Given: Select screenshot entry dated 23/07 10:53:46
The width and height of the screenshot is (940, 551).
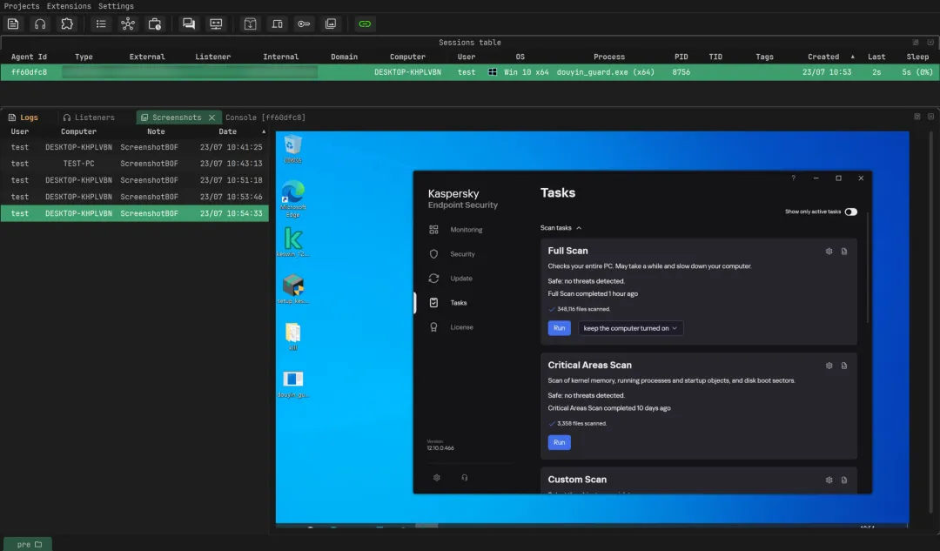Looking at the screenshot, I should point(134,197).
